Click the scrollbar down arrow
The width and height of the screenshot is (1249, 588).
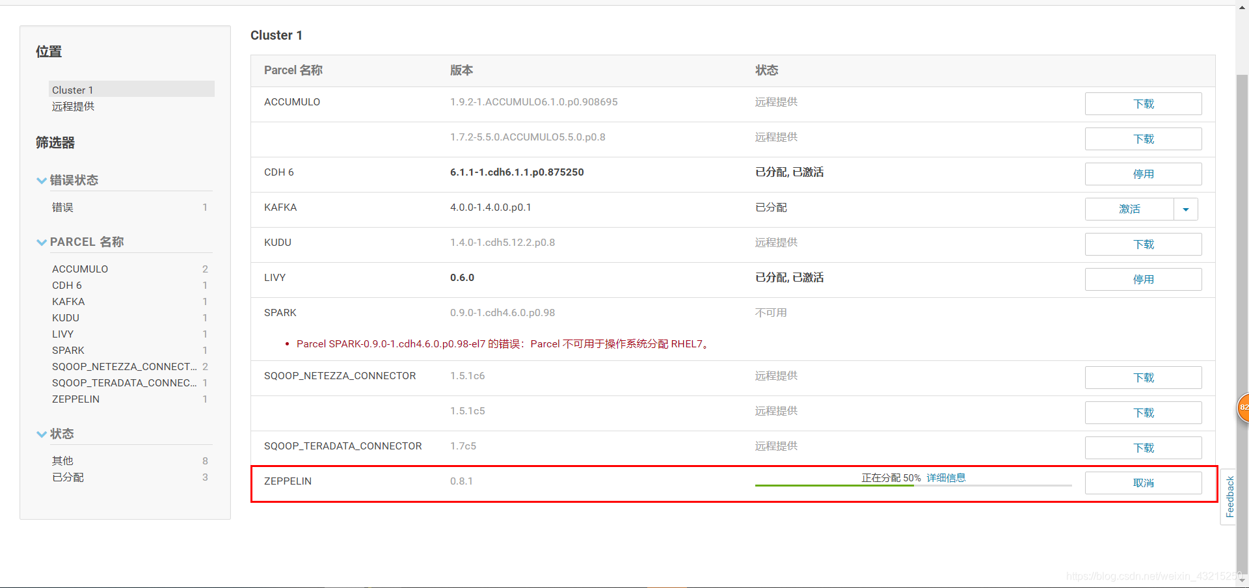(x=1242, y=580)
